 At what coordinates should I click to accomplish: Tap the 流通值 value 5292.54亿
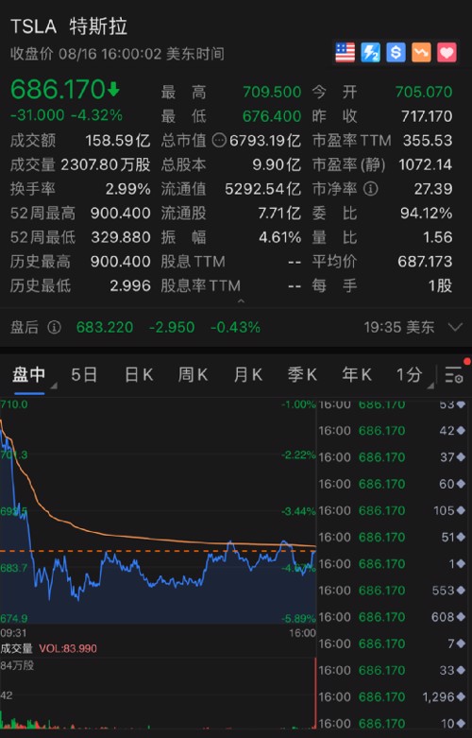pyautogui.click(x=262, y=189)
